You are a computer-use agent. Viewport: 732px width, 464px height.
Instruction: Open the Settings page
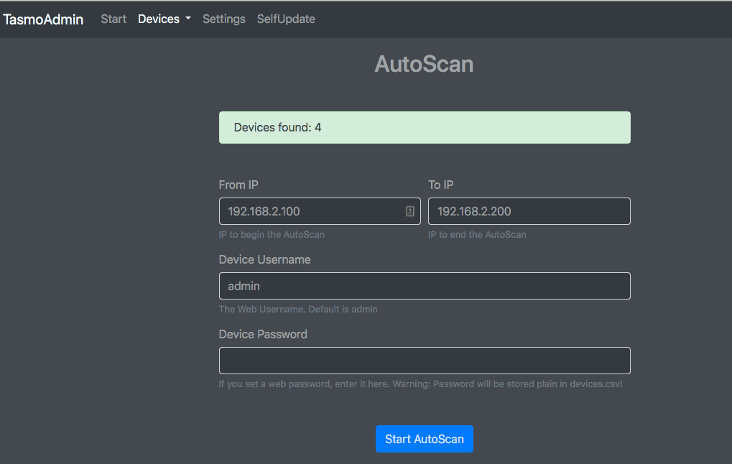[x=223, y=19]
